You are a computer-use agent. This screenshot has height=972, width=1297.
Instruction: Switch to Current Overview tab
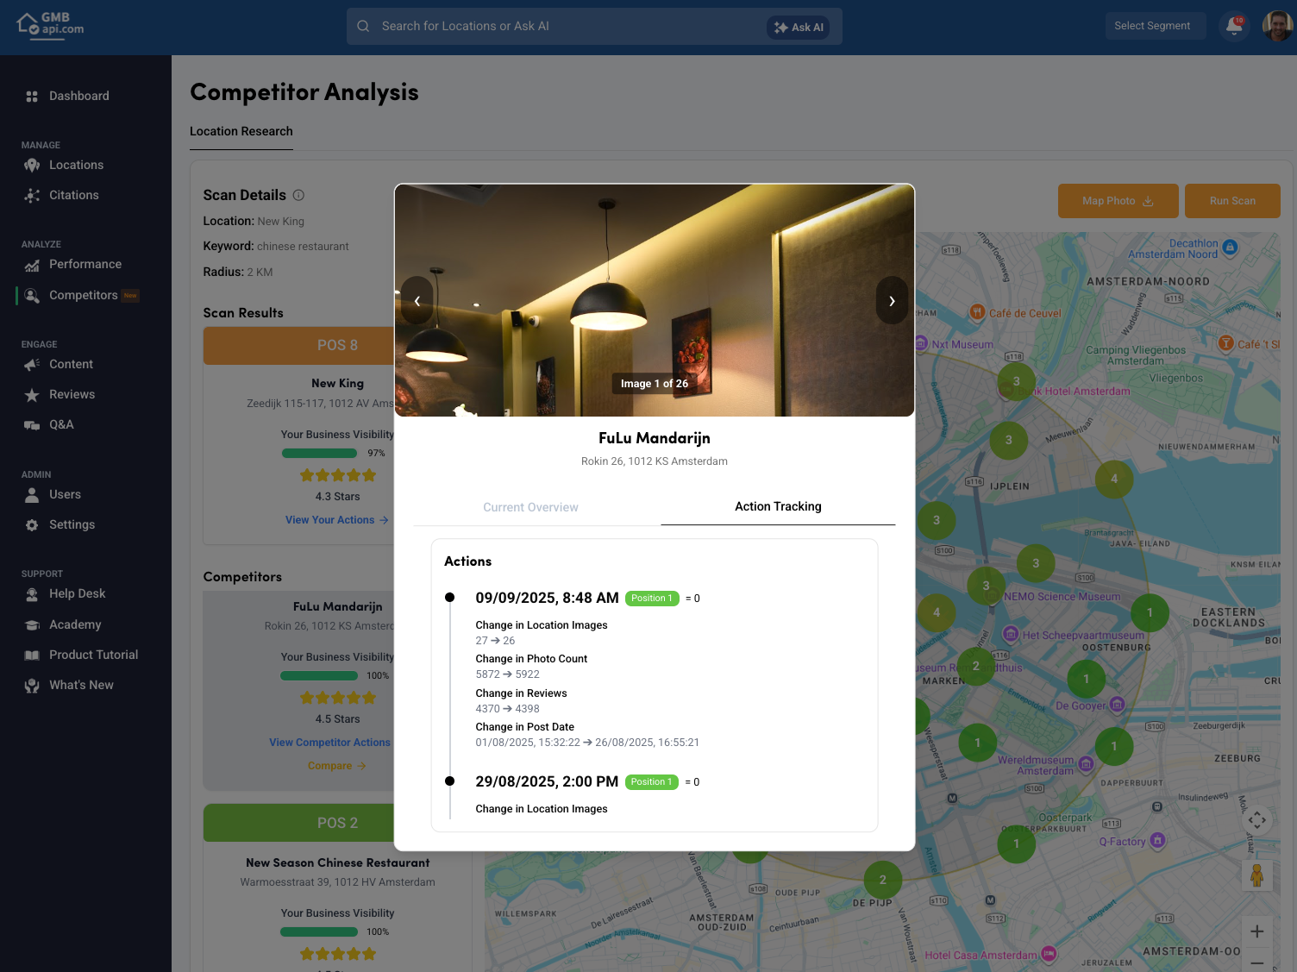530,507
